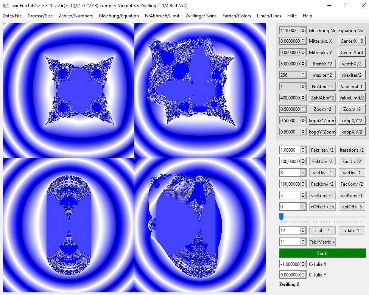Click the koppX,Y/2 button
Viewport: 369px width, 295px height.
pyautogui.click(x=352, y=132)
